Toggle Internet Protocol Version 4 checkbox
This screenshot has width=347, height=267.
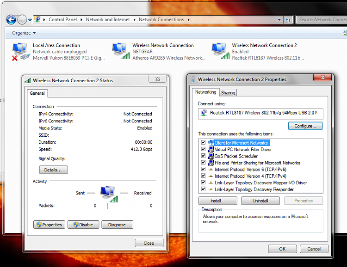pos(204,176)
